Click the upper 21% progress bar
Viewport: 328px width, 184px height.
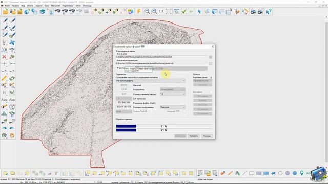pos(164,126)
